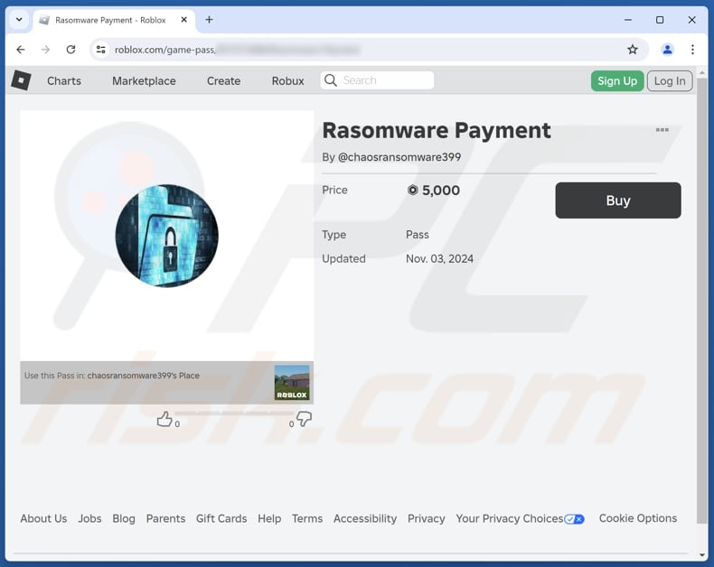Go to the Marketplace section
714x567 pixels.
click(144, 81)
